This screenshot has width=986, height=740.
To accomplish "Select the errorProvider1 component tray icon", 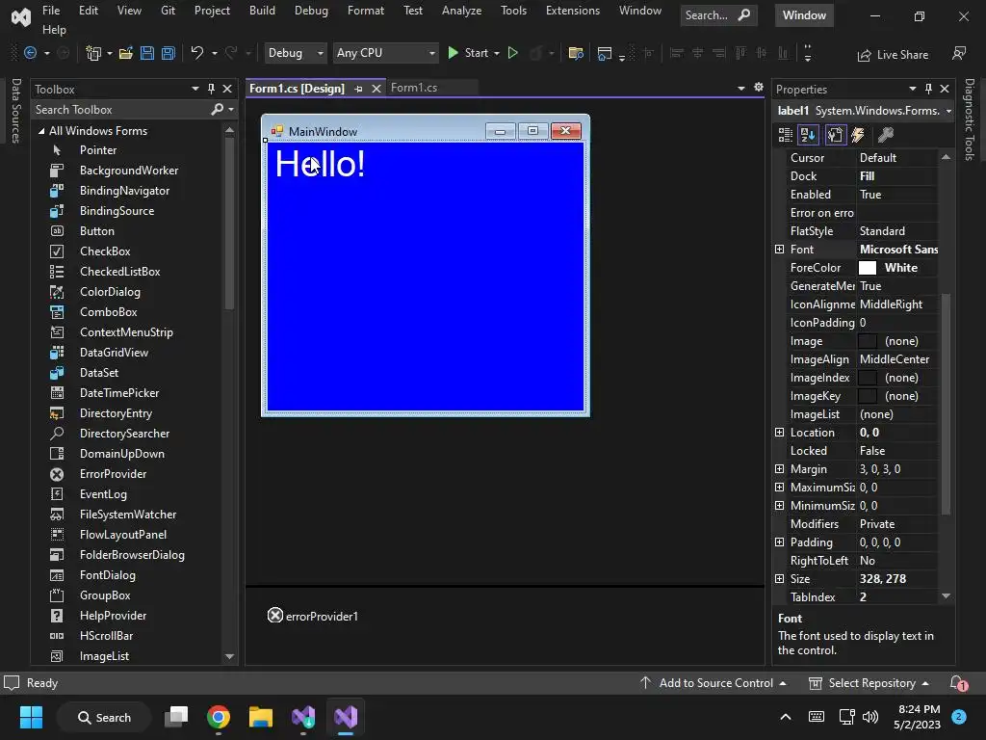I will tap(274, 616).
